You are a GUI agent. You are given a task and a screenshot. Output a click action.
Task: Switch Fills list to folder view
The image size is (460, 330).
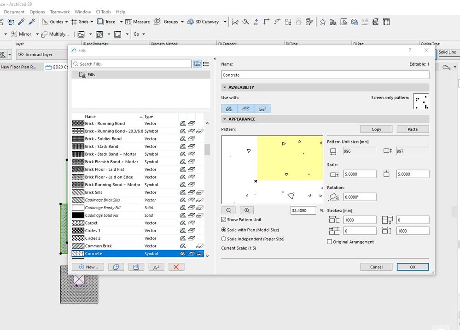tap(198, 64)
